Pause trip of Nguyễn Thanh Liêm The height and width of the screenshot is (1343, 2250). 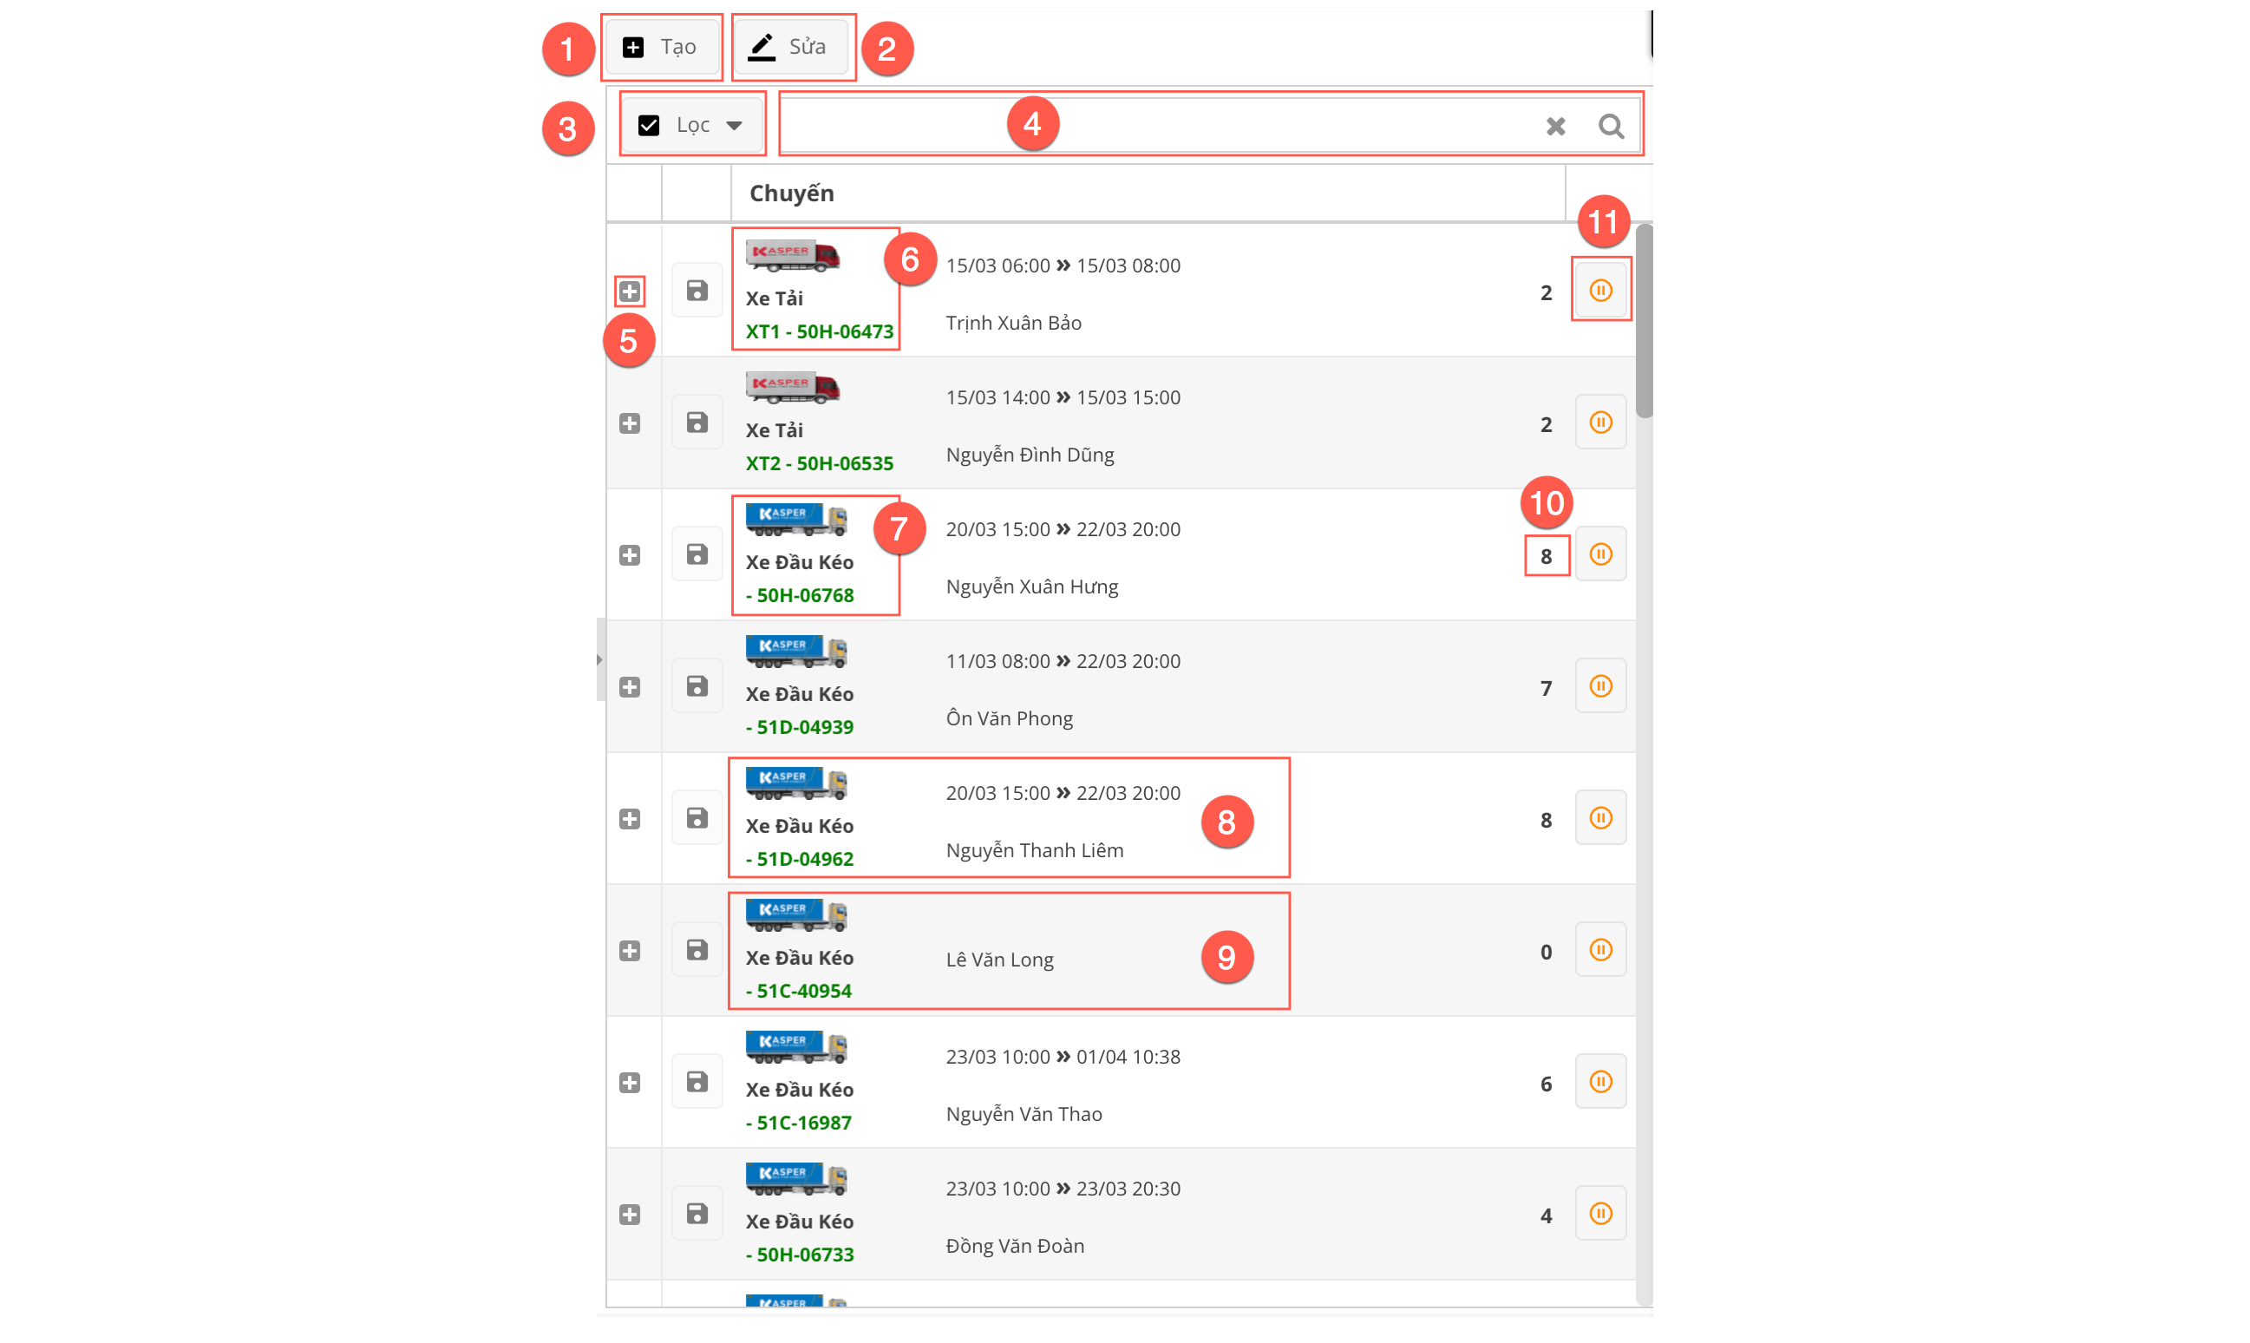(1600, 818)
